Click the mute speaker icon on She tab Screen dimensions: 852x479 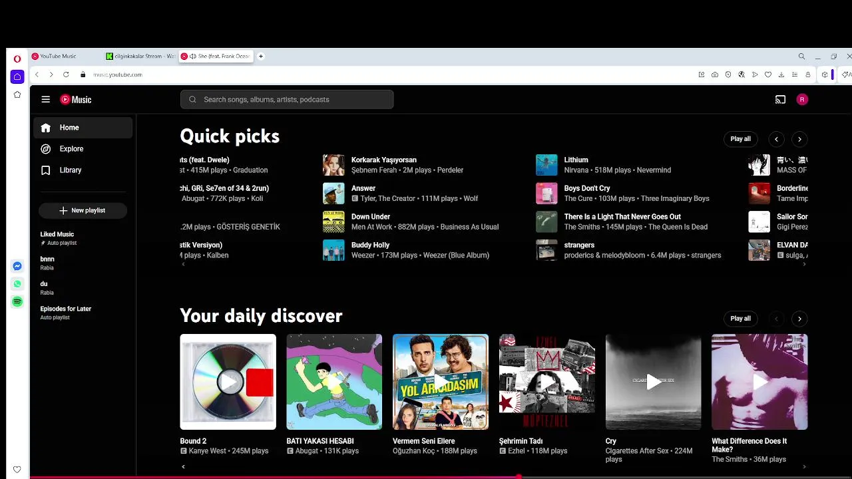click(x=193, y=57)
